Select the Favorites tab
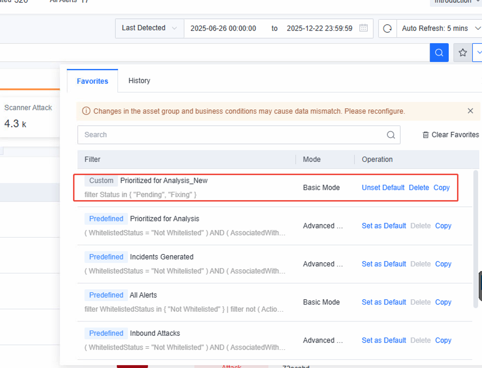 (93, 81)
